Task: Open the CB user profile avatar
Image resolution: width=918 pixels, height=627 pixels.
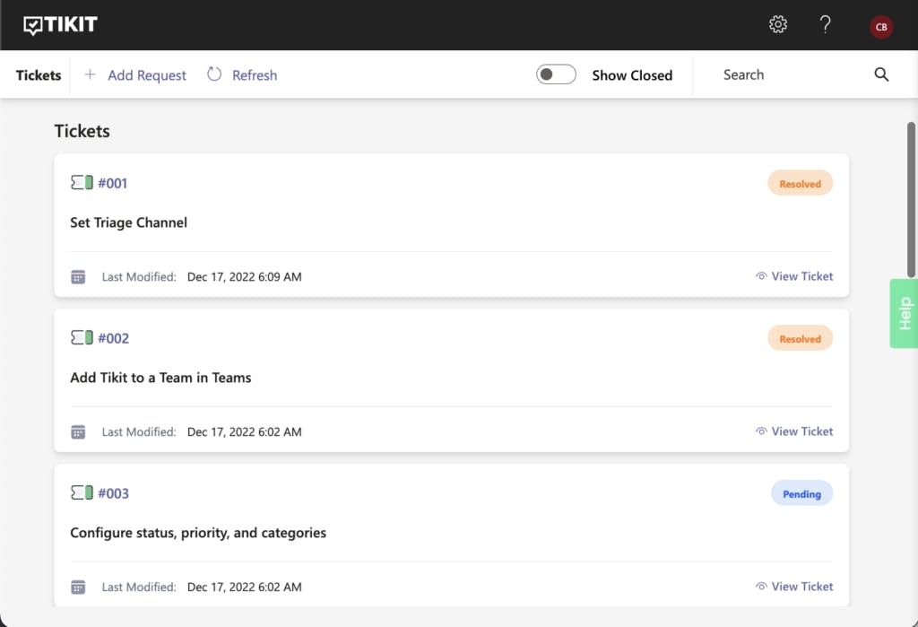Action: pos(881,27)
